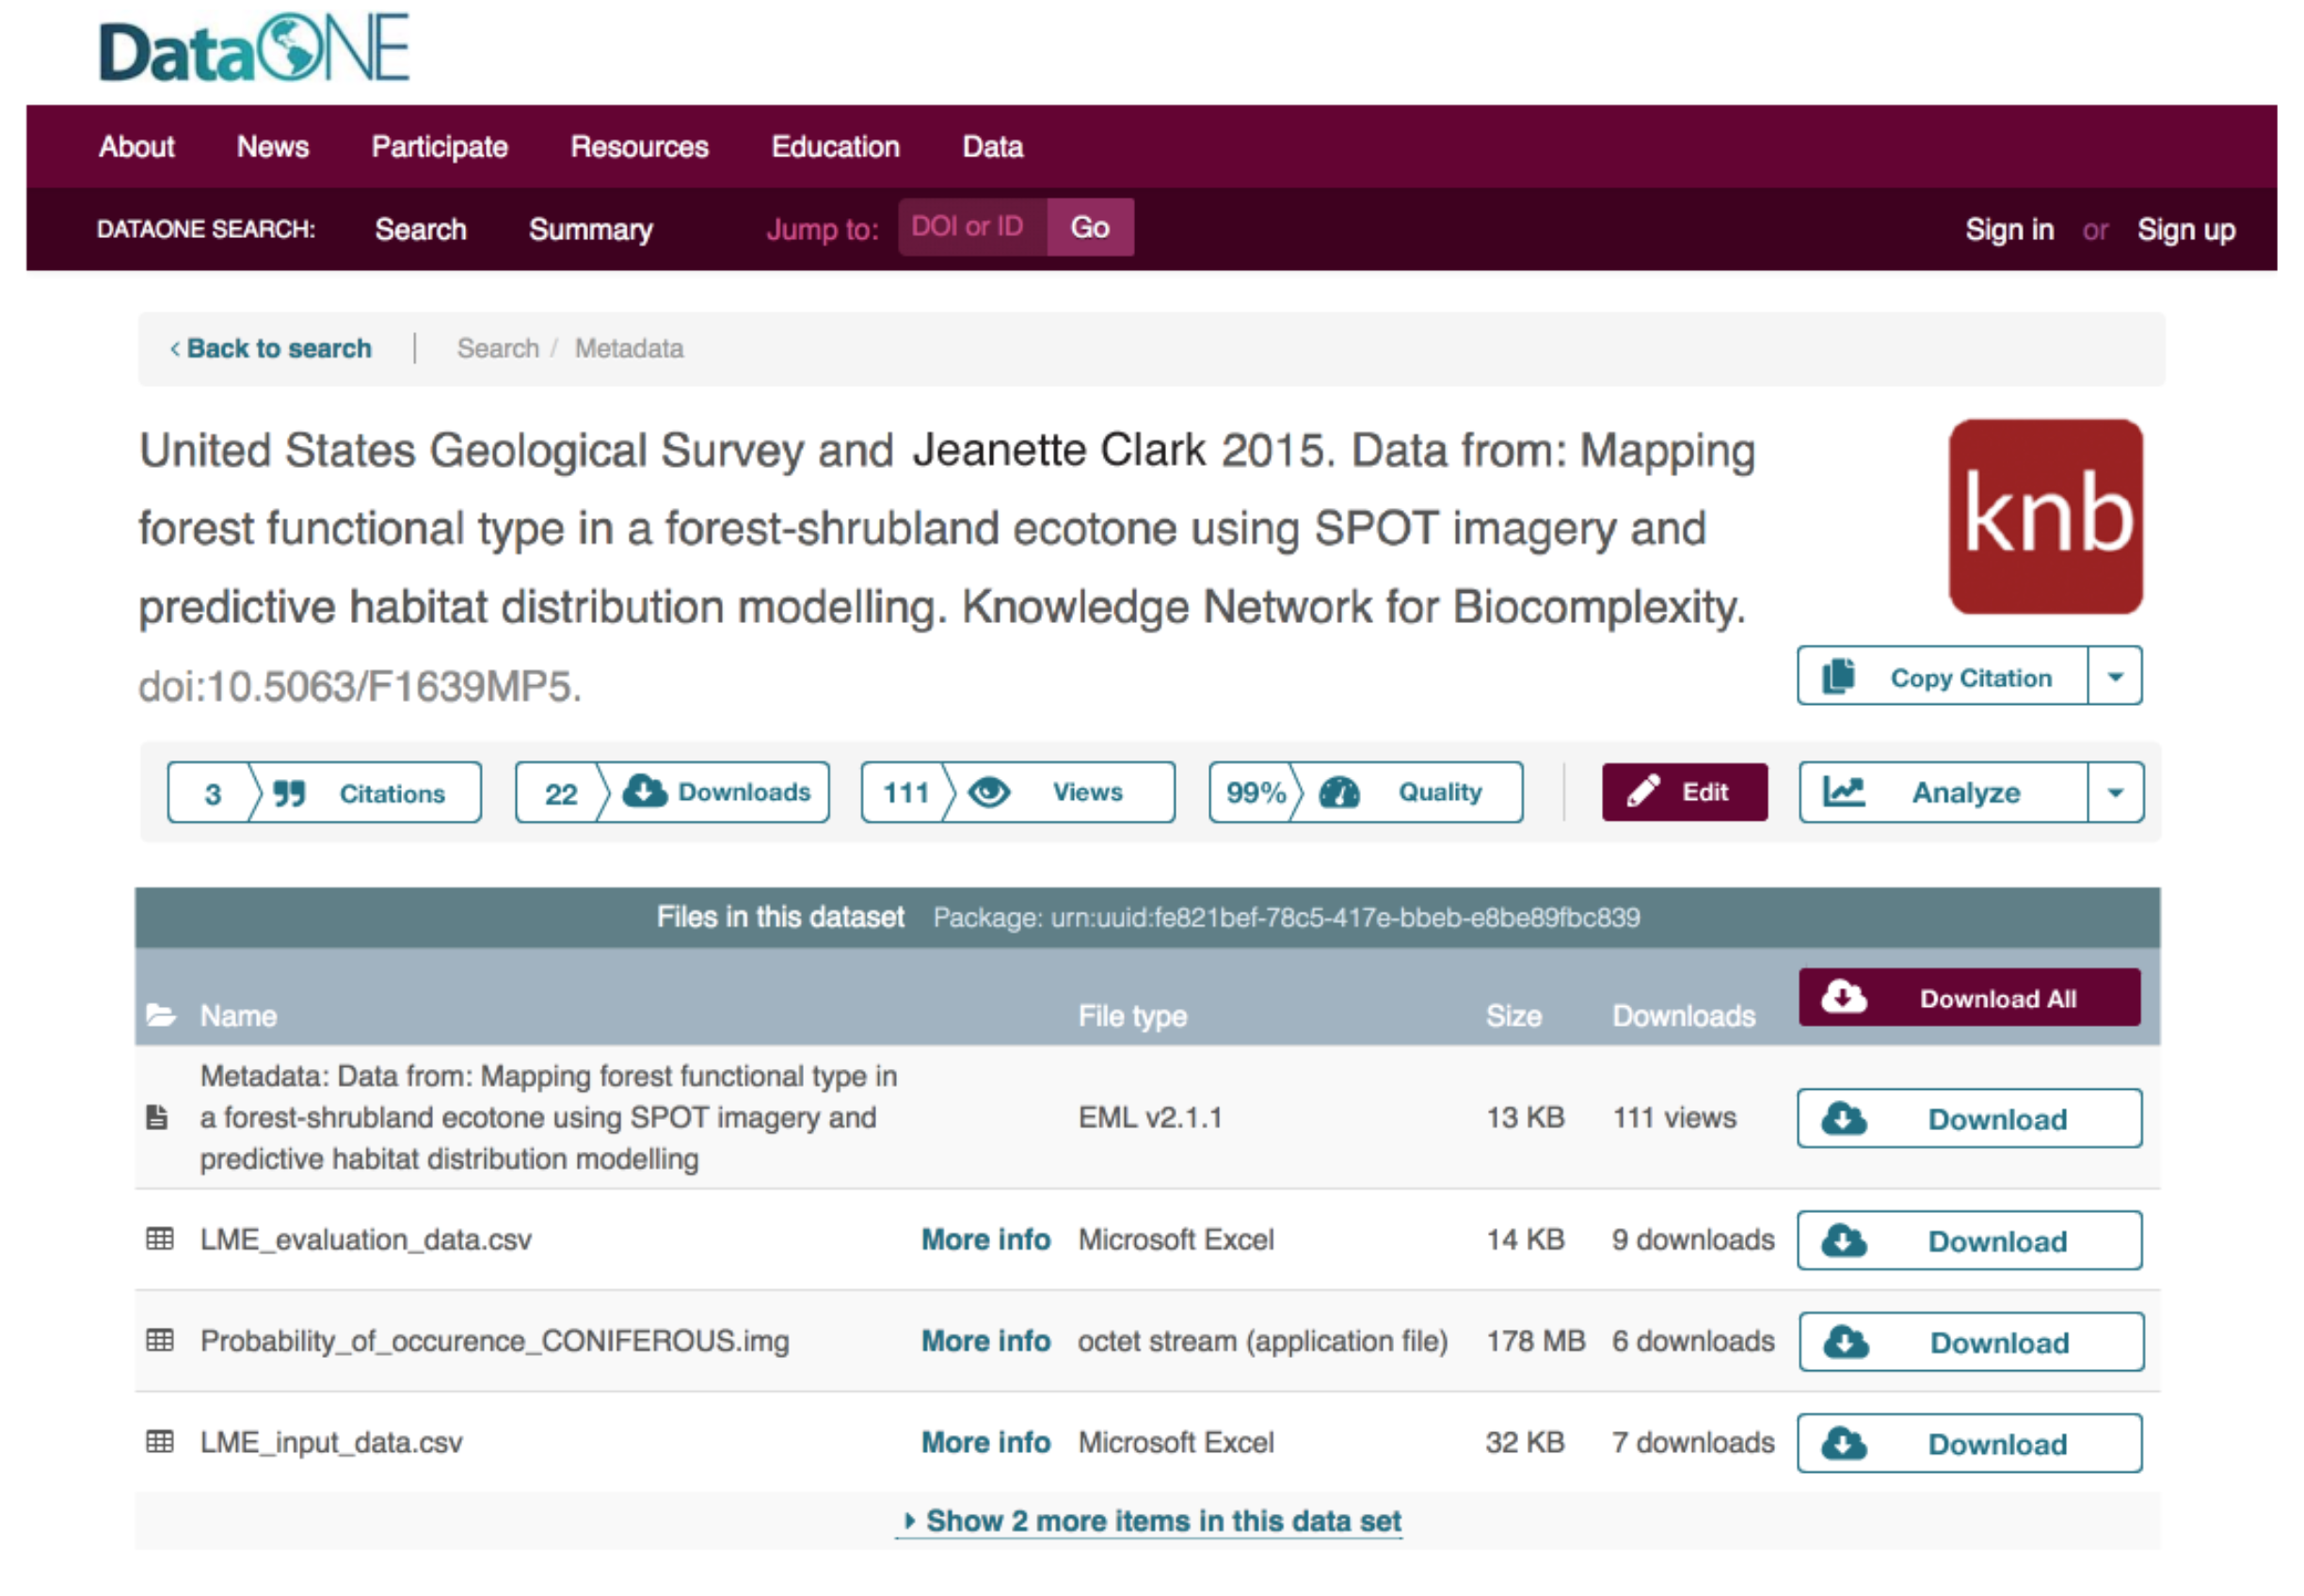Click the metadata document icon in first row
Image resolution: width=2304 pixels, height=1596 pixels.
coord(157,1117)
